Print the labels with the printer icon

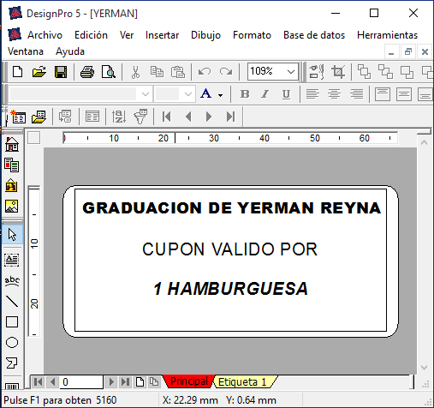pyautogui.click(x=87, y=72)
